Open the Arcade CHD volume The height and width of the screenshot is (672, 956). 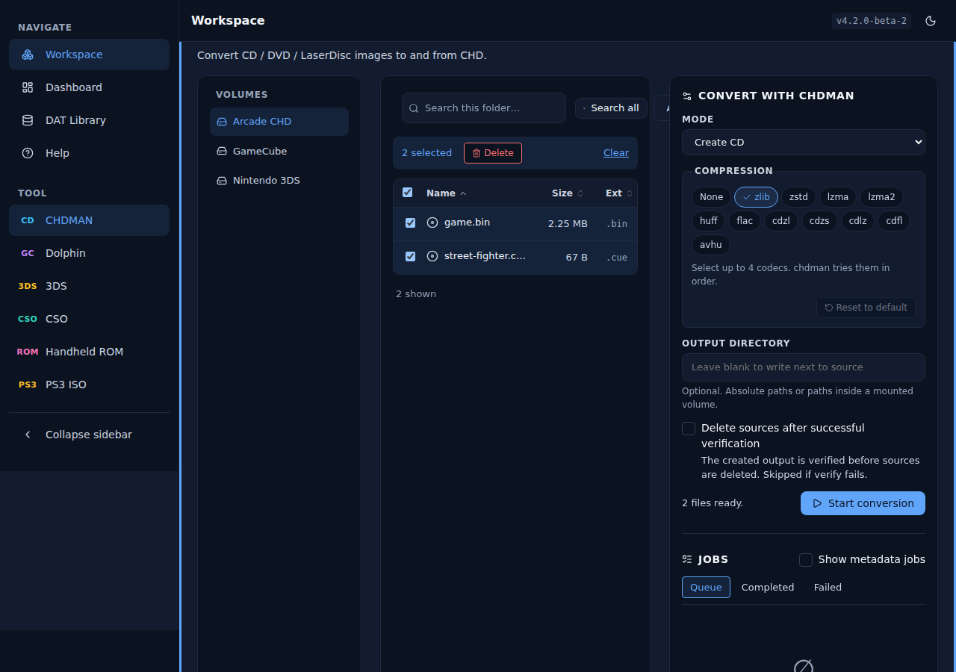[279, 122]
